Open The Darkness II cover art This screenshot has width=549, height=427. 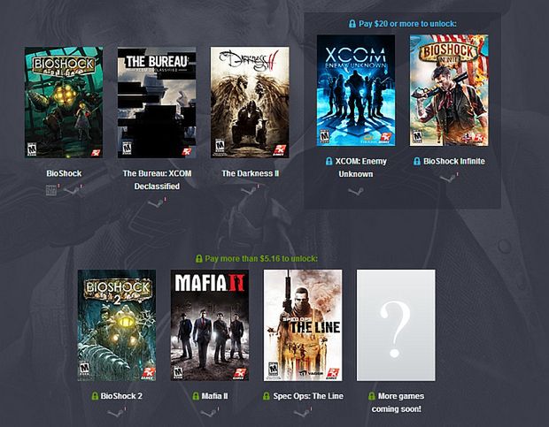point(250,103)
